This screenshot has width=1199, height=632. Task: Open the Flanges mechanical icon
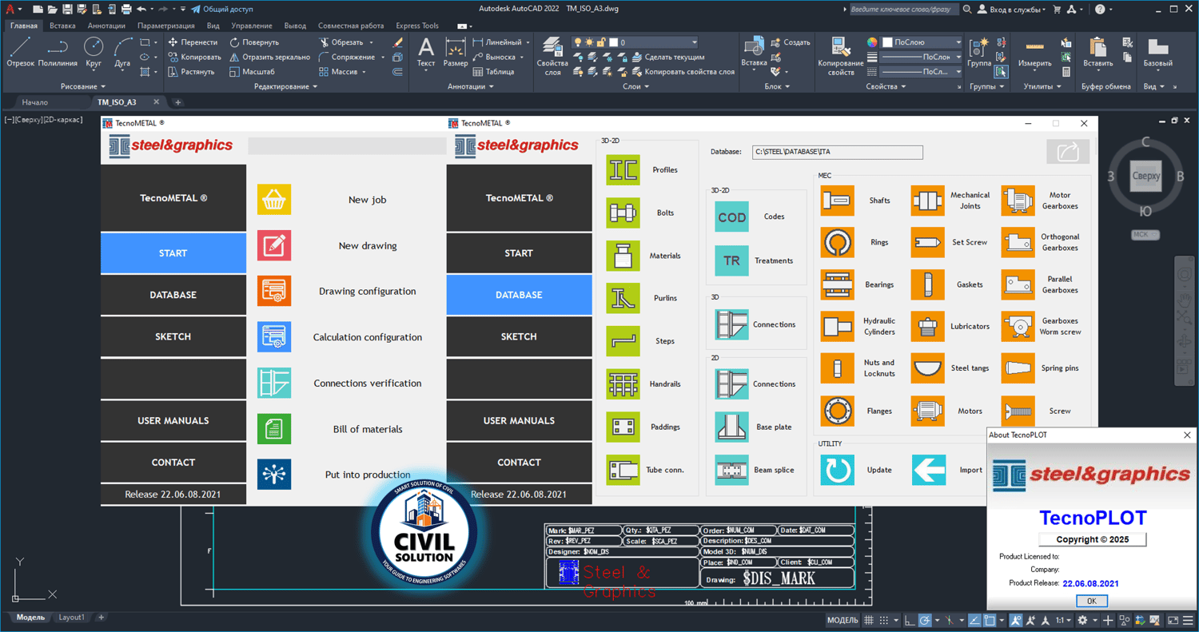[x=837, y=411]
